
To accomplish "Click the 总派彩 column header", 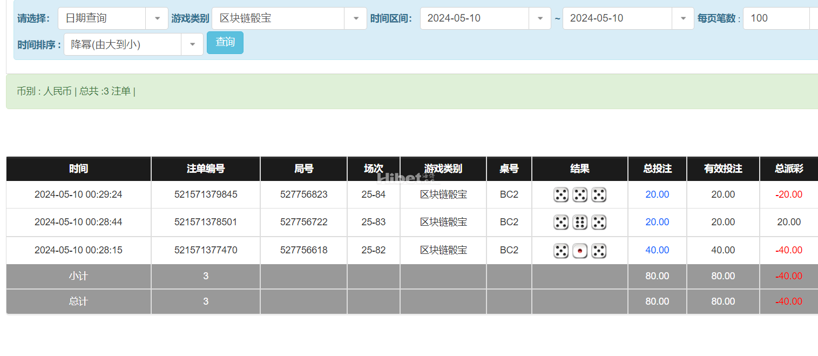I will pos(789,169).
